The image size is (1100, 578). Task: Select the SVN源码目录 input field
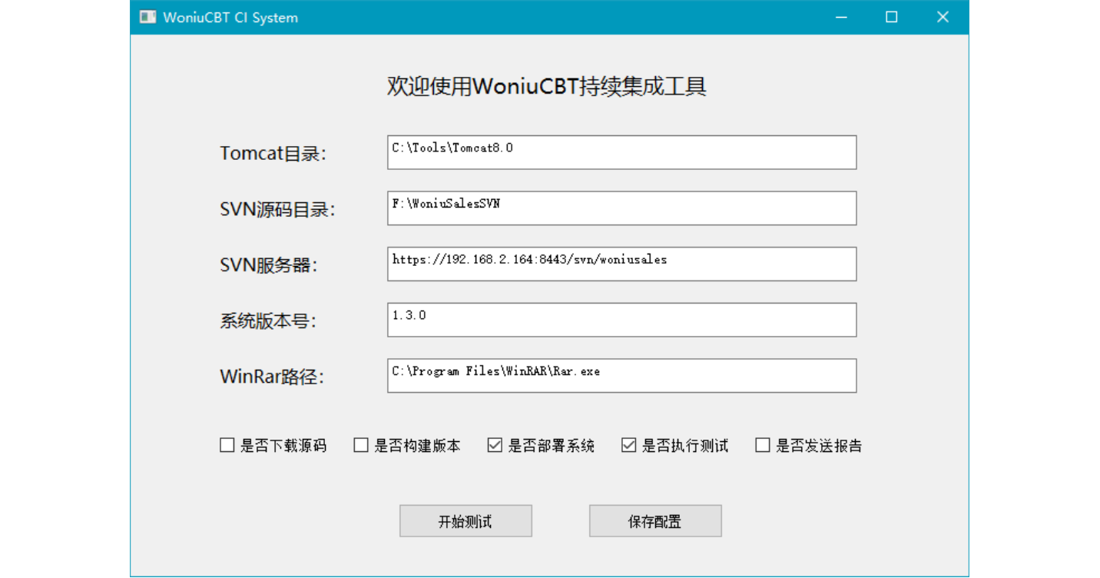click(x=621, y=208)
